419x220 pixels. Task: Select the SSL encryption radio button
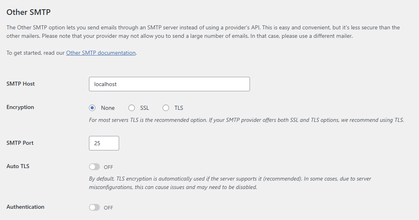click(x=132, y=108)
